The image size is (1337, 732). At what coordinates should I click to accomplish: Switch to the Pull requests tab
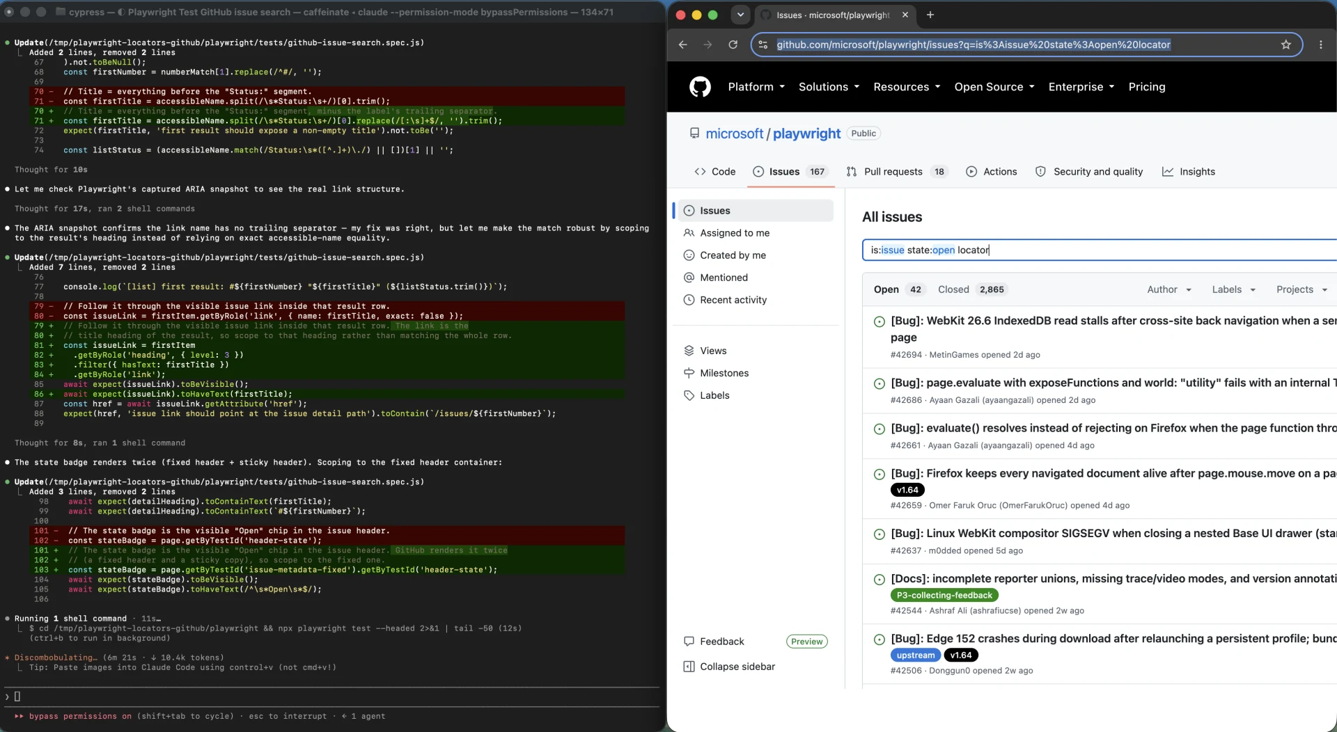pyautogui.click(x=897, y=172)
